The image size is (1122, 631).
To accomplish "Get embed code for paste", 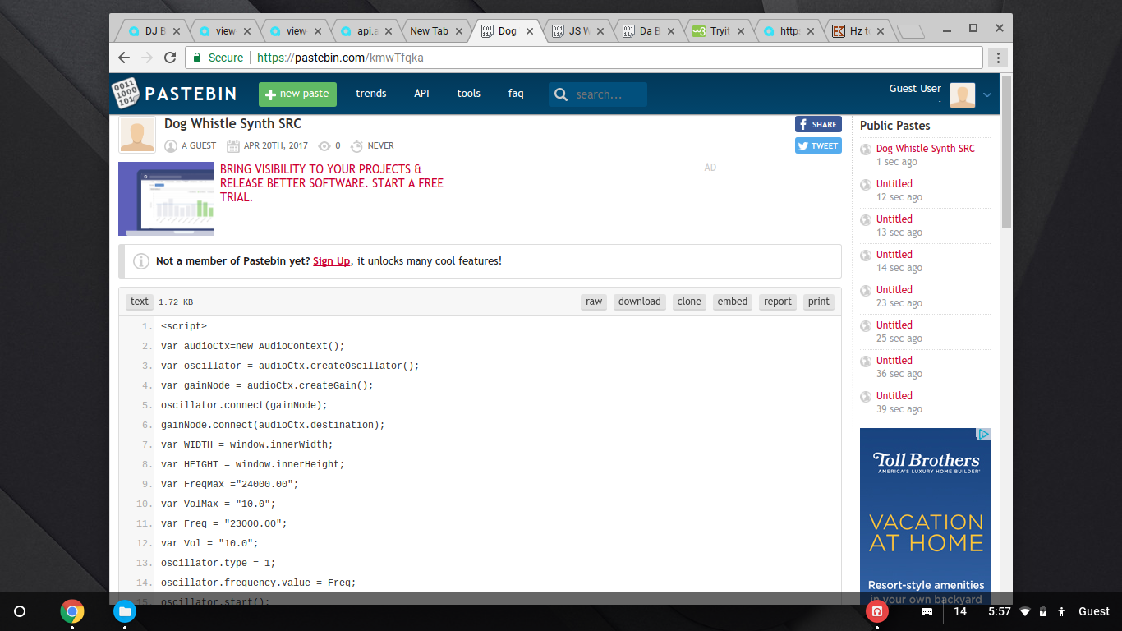I will pos(733,302).
